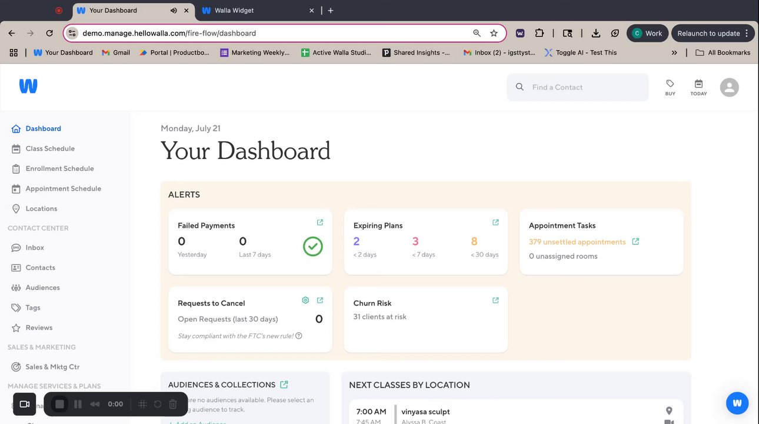Expand the hidden bookmarks chevron
The height and width of the screenshot is (424, 759).
[674, 52]
